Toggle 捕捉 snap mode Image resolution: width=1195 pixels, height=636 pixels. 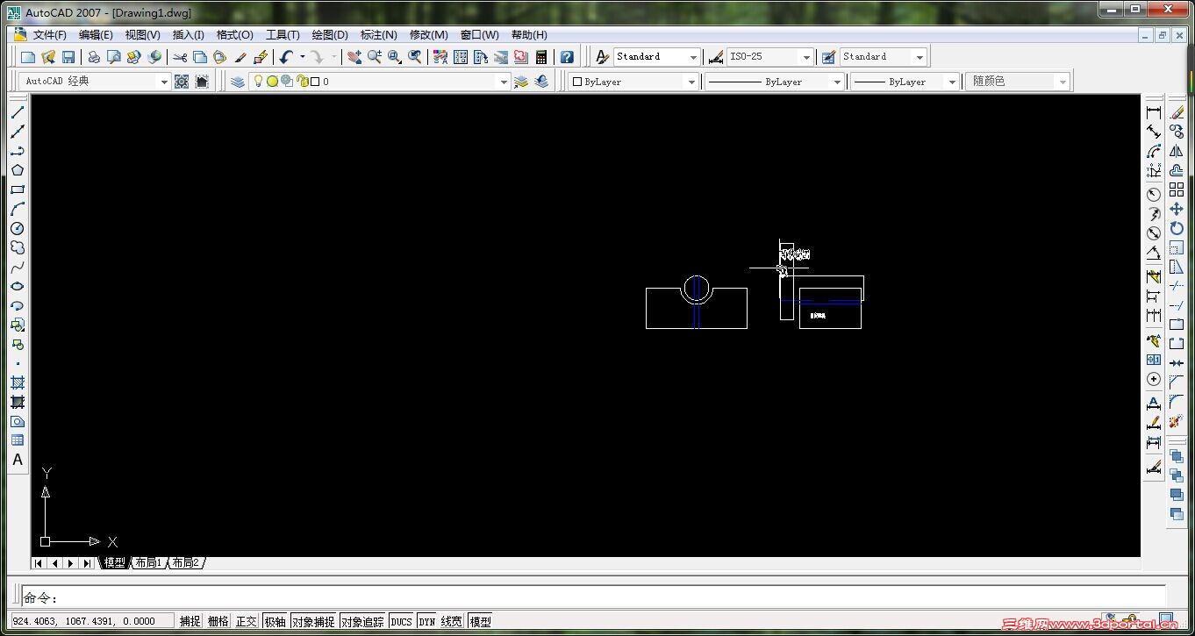[x=190, y=621]
